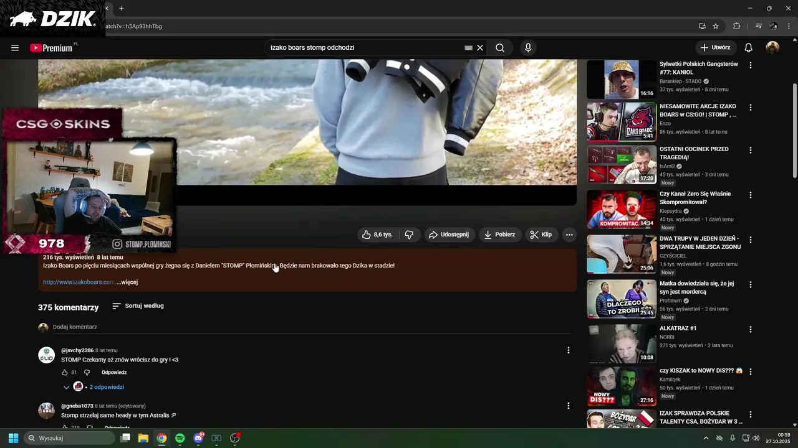Open more video actions (three dots)
The height and width of the screenshot is (448, 798).
click(x=569, y=235)
